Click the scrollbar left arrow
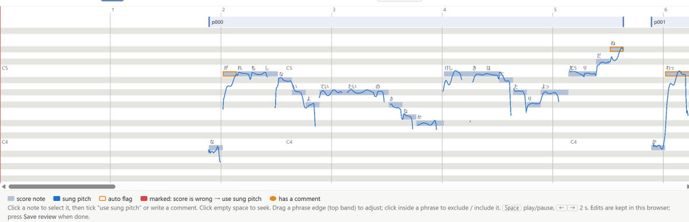This screenshot has width=689, height=222. [3, 186]
